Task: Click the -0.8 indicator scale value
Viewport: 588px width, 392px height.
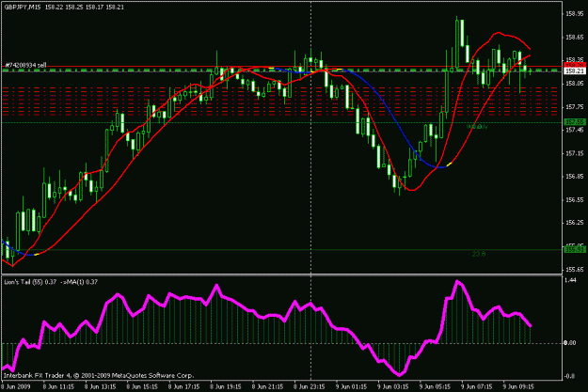Action: [569, 376]
